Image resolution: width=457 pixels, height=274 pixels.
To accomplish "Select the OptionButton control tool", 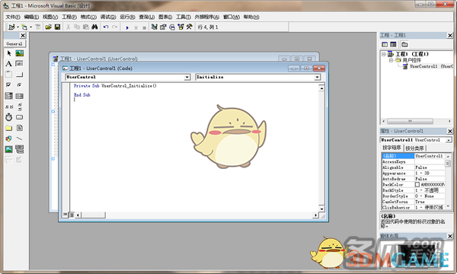I will tap(20, 85).
